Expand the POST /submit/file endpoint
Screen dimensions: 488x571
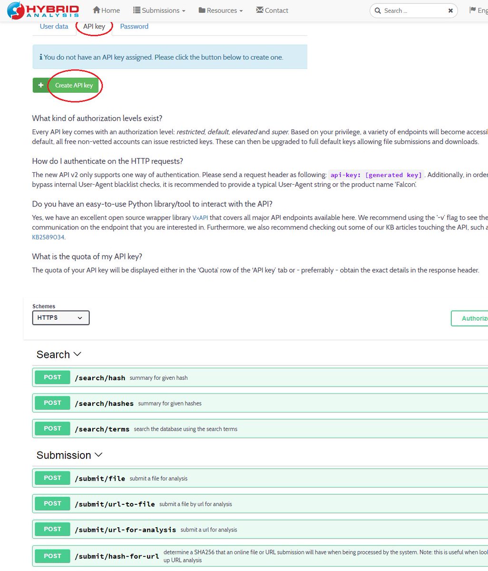click(x=260, y=478)
